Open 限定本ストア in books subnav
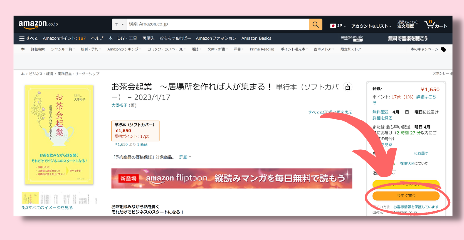 pyautogui.click(x=350, y=49)
